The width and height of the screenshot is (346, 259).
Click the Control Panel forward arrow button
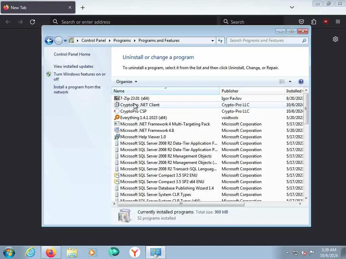58,40
